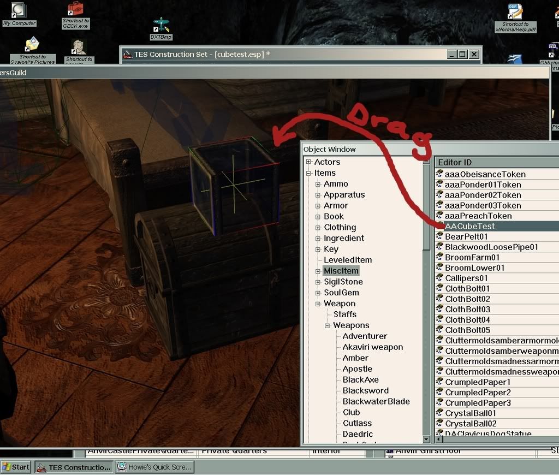Select the CrumpledPaper3 row
This screenshot has height=475, width=559.
click(497, 402)
